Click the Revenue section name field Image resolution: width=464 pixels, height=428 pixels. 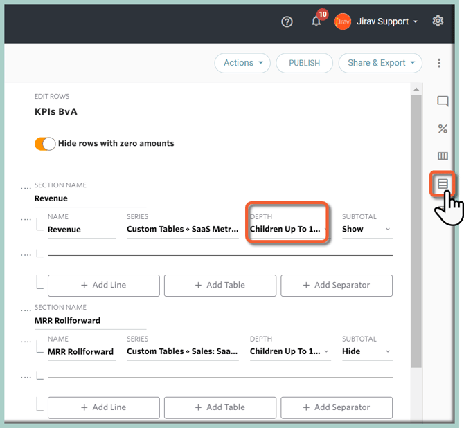(x=90, y=198)
